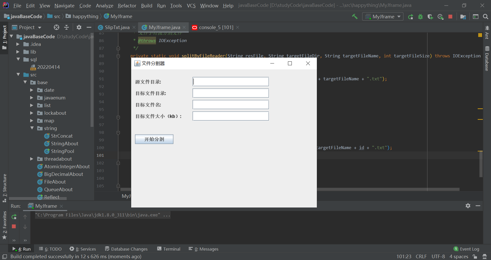Click the 源文件目录 input field

click(231, 82)
